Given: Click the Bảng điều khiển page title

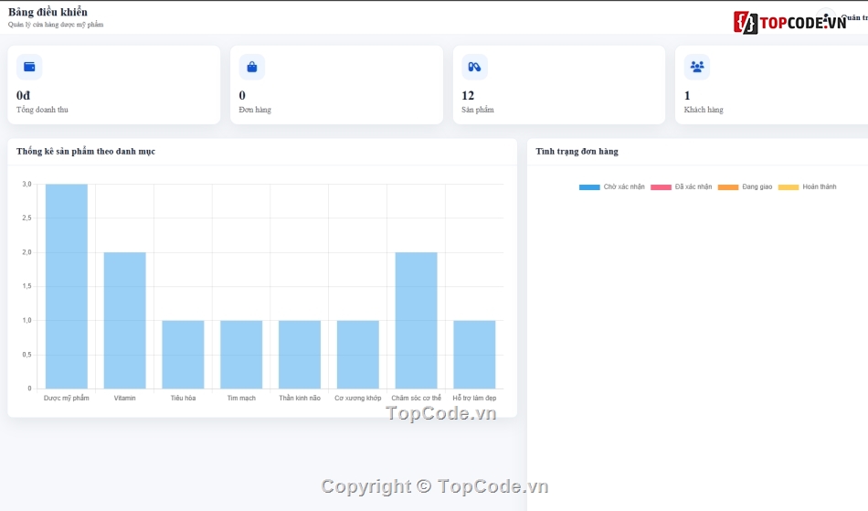Looking at the screenshot, I should (48, 12).
